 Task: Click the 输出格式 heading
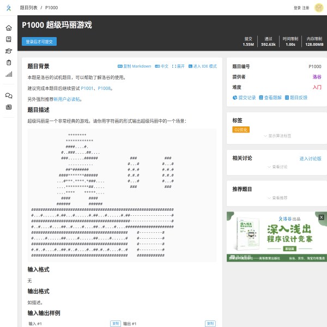point(38,292)
